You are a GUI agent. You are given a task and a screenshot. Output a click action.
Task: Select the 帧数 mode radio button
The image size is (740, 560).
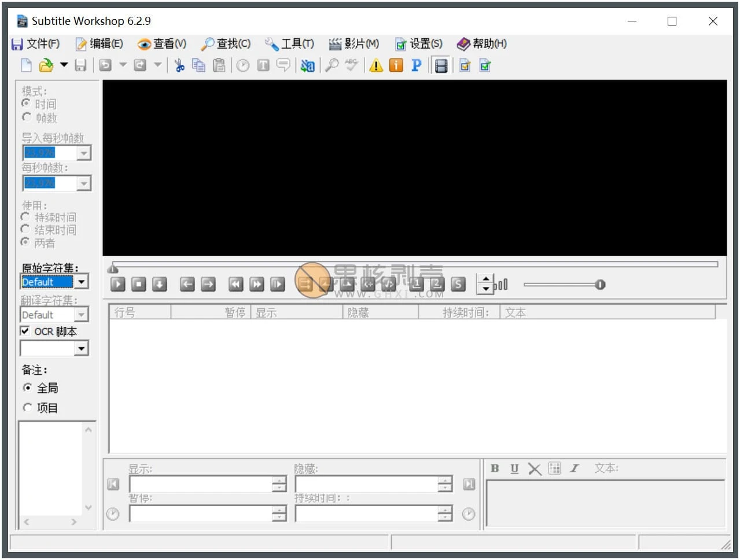pos(27,117)
